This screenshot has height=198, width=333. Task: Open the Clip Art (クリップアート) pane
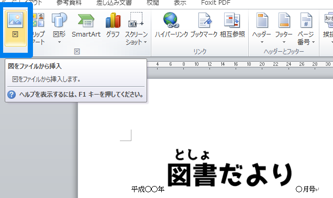[x=39, y=29]
